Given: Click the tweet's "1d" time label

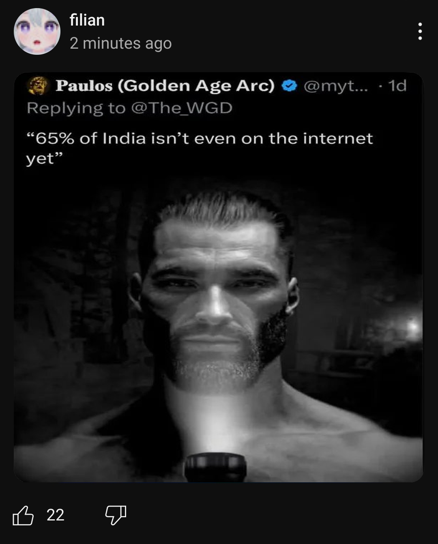Looking at the screenshot, I should pyautogui.click(x=397, y=86).
